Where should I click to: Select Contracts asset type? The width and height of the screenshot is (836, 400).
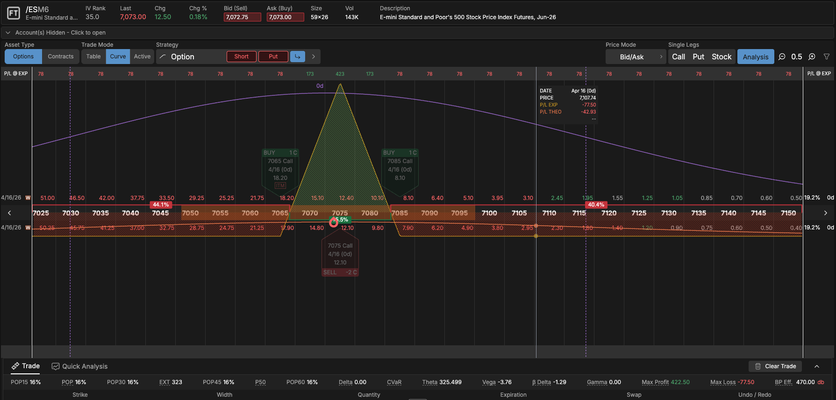tap(61, 57)
